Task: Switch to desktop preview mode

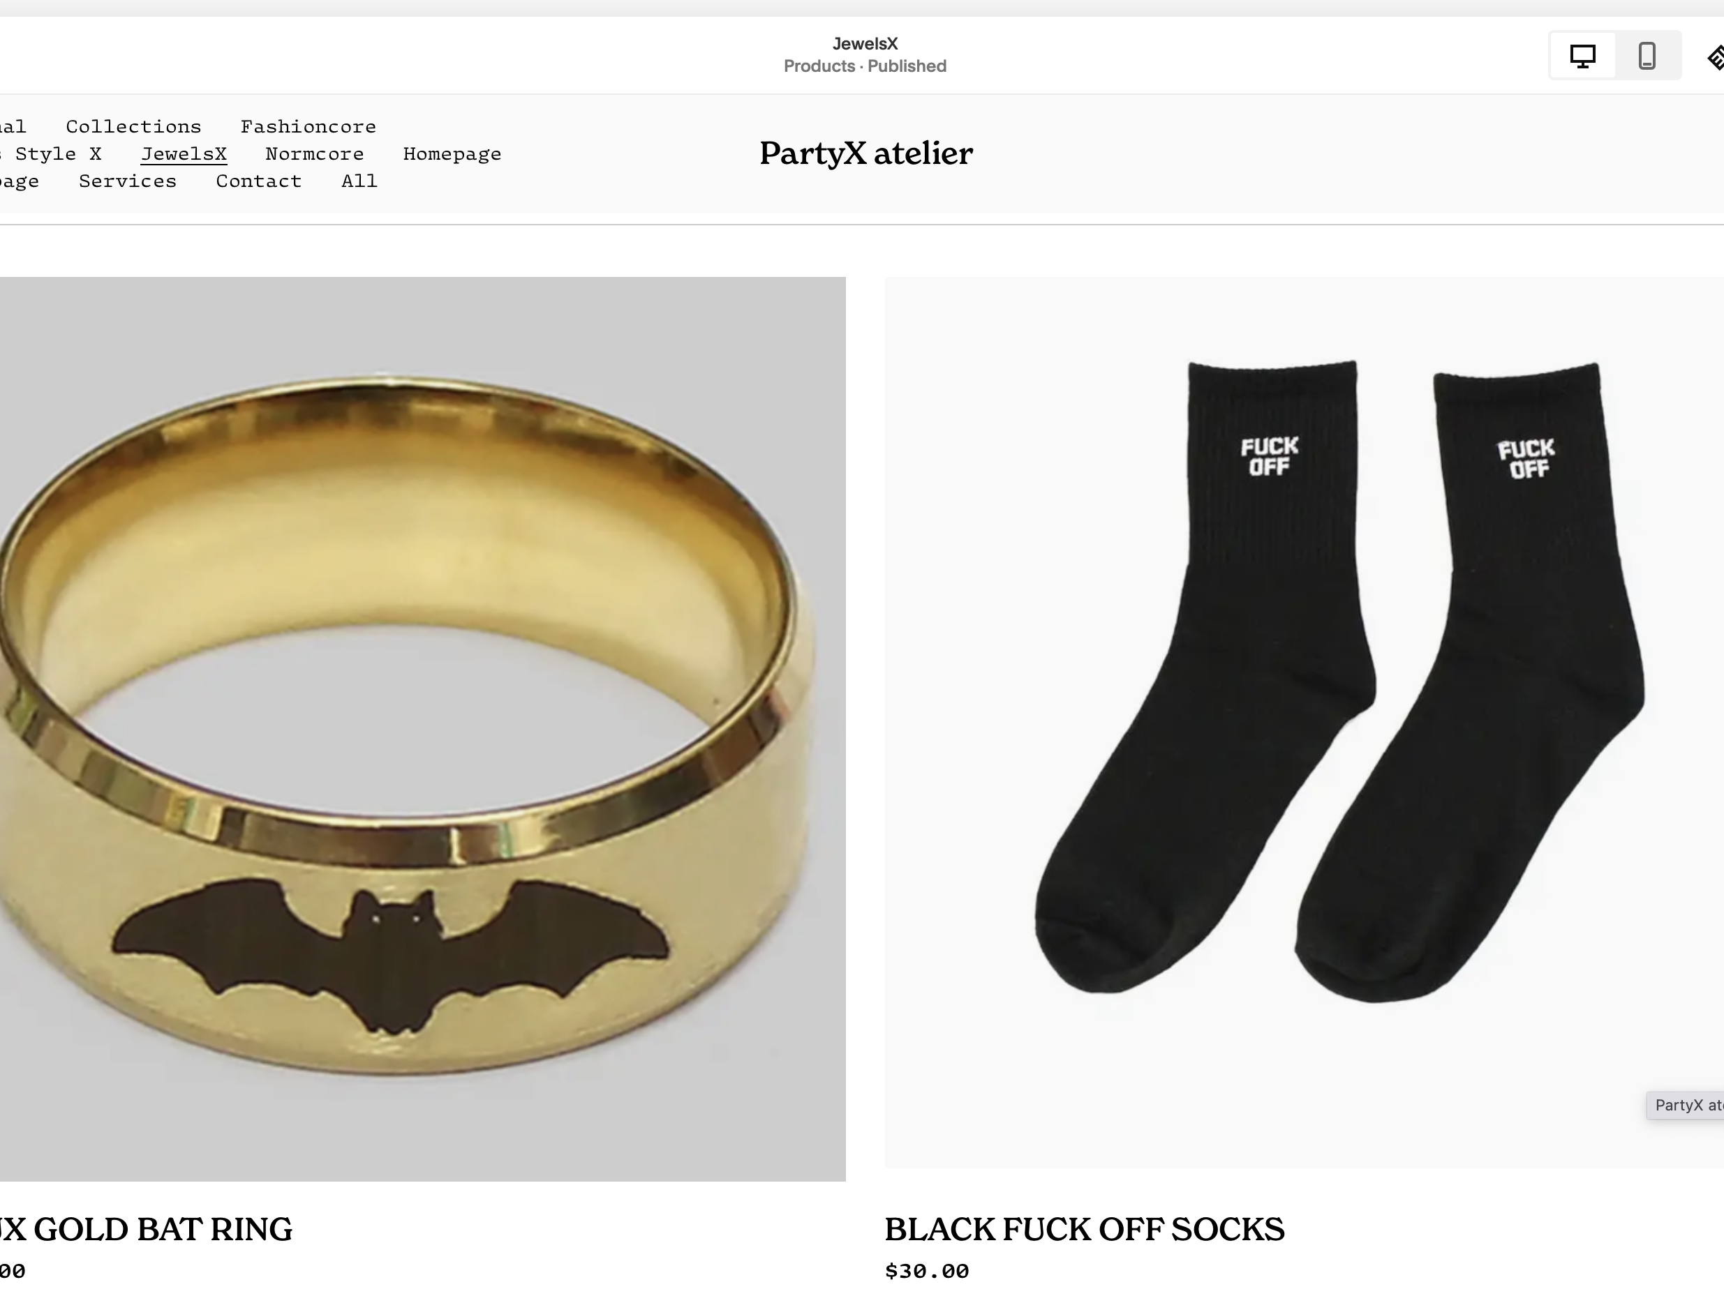Action: 1582,56
